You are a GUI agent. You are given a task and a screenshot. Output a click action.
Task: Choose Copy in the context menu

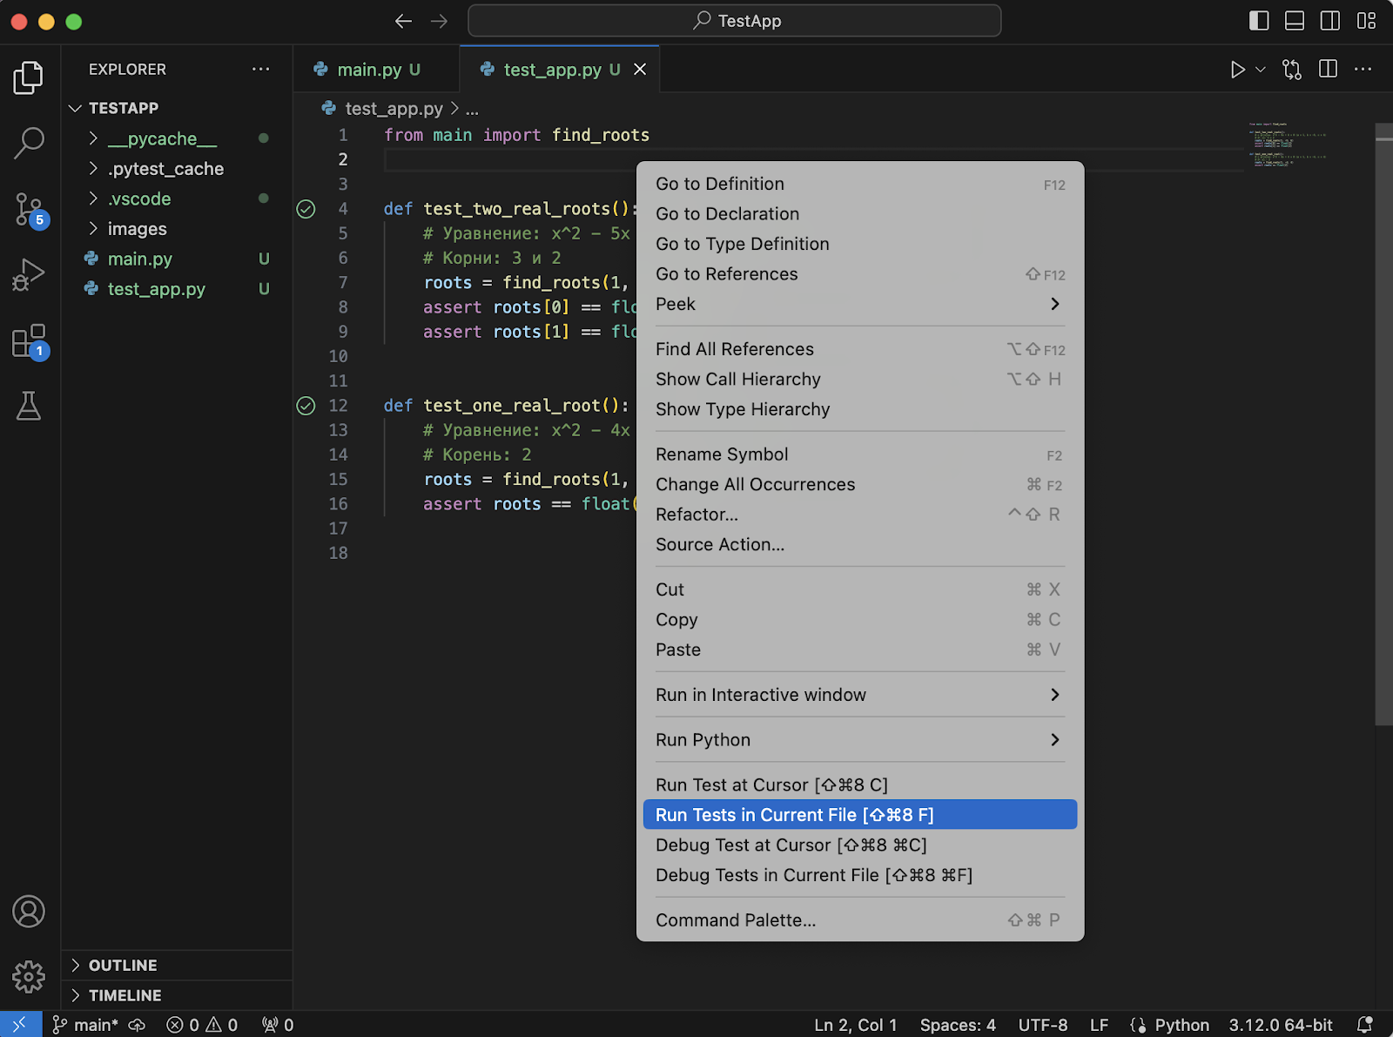(x=860, y=620)
